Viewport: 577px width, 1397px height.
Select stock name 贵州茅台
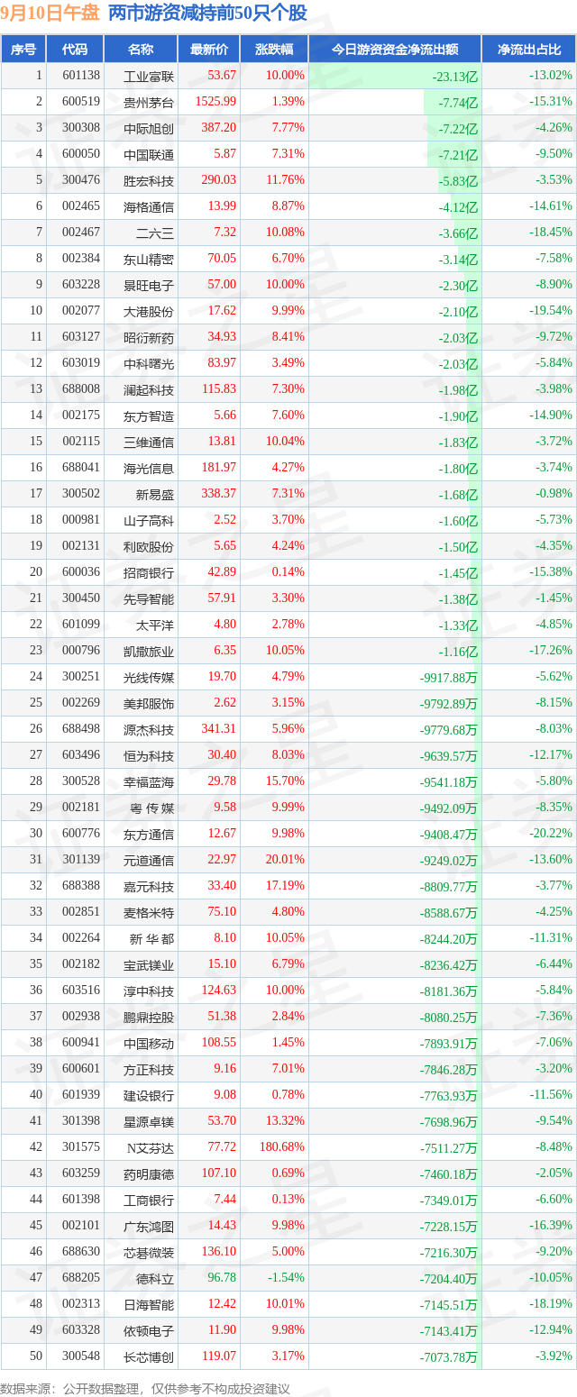[149, 102]
